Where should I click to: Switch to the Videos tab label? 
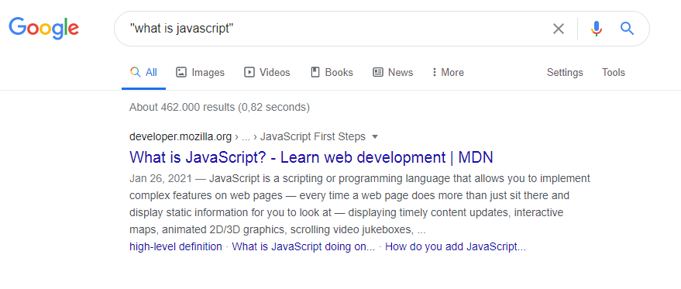click(x=274, y=72)
